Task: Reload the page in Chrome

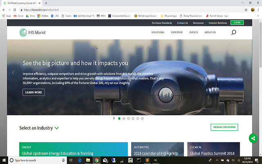Action: pos(15,10)
